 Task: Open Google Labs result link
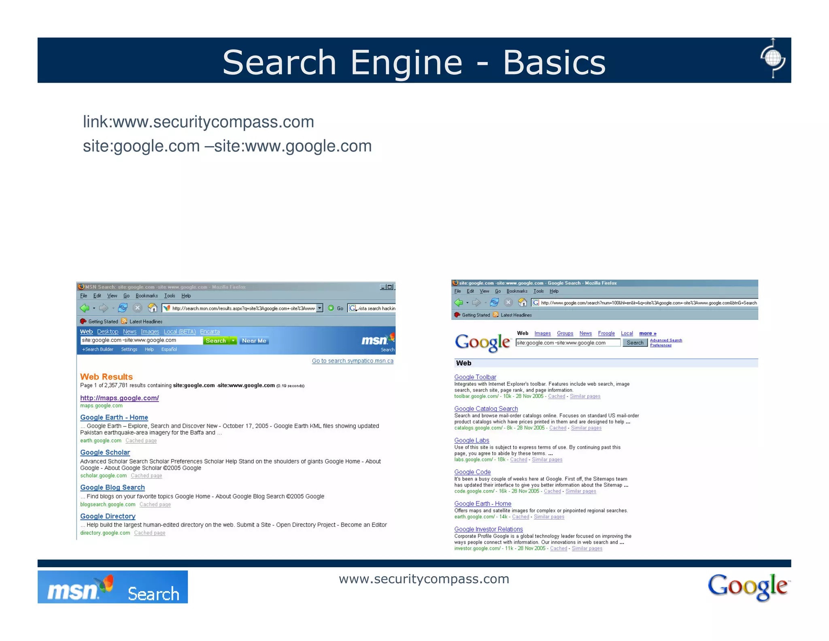[472, 440]
